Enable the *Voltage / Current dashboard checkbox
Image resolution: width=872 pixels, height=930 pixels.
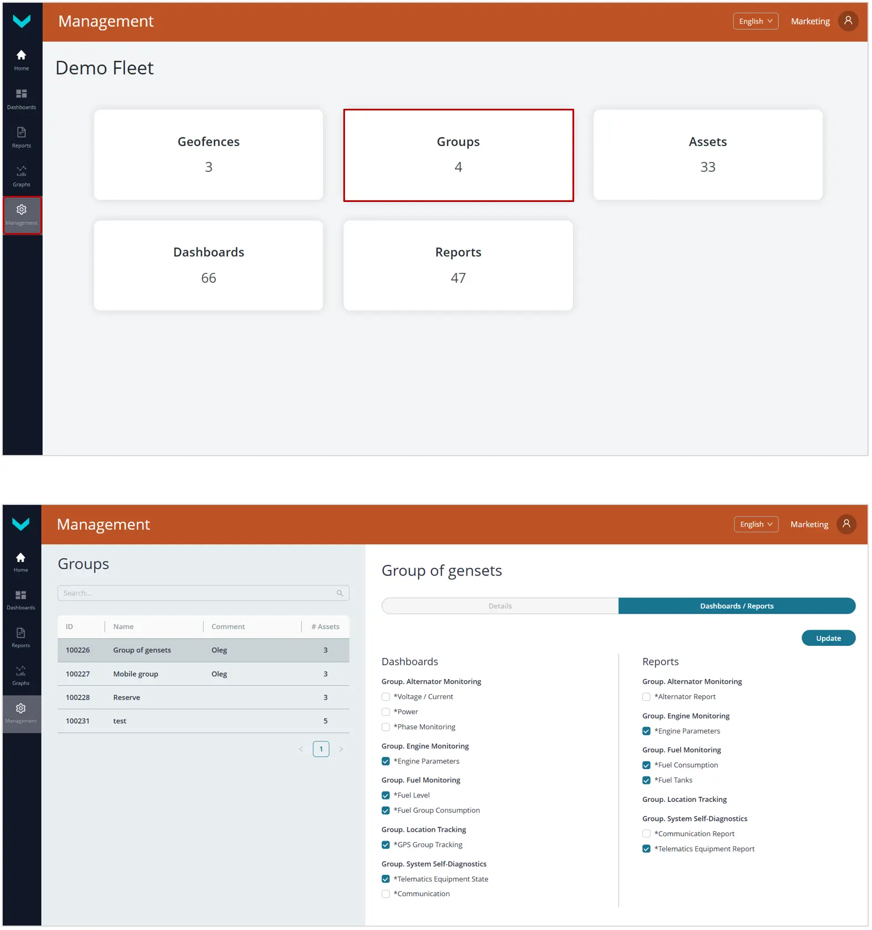[386, 697]
